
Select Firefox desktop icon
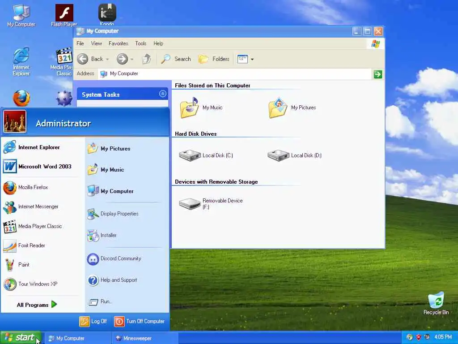click(x=21, y=98)
